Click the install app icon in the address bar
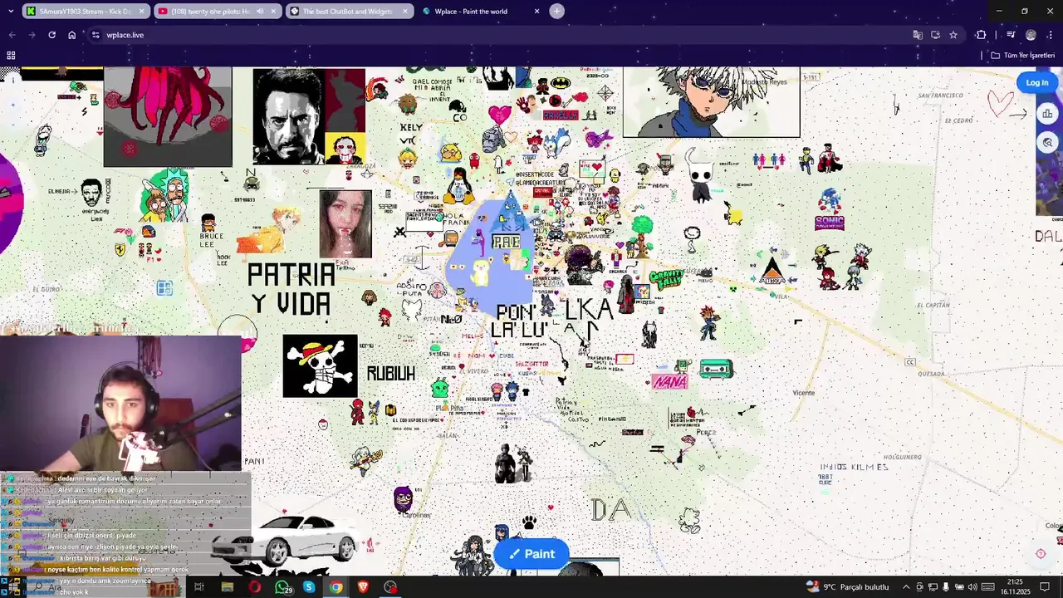Screen dimensions: 1063x598 point(935,35)
